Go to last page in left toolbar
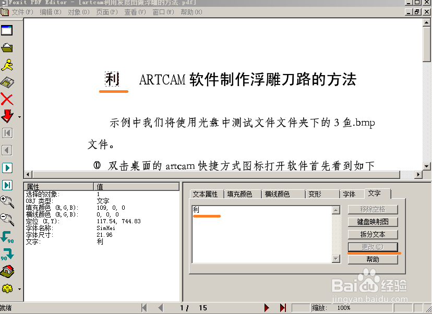This screenshot has height=314, width=432. coord(7,185)
